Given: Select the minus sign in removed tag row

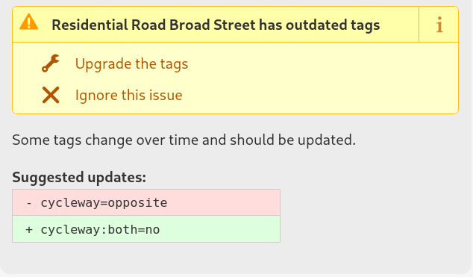Looking at the screenshot, I should pos(29,203).
